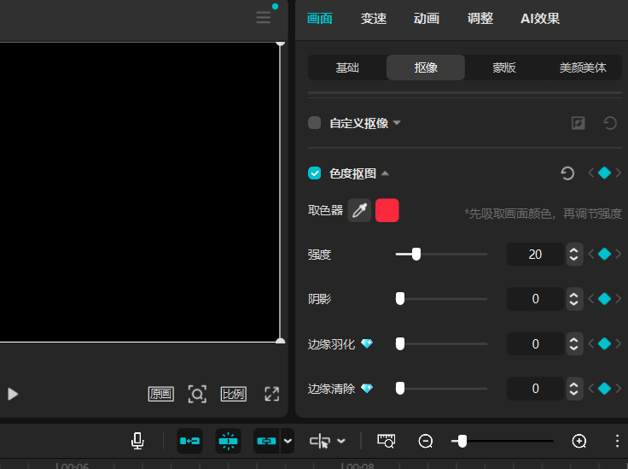Switch to the 动画 tab
This screenshot has width=628, height=469.
tap(427, 19)
